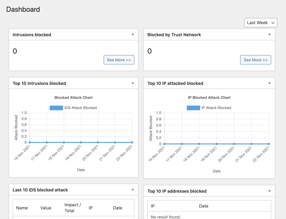This screenshot has width=286, height=219.
Task: Click the Intrusions blocked panel title
Action: click(32, 35)
